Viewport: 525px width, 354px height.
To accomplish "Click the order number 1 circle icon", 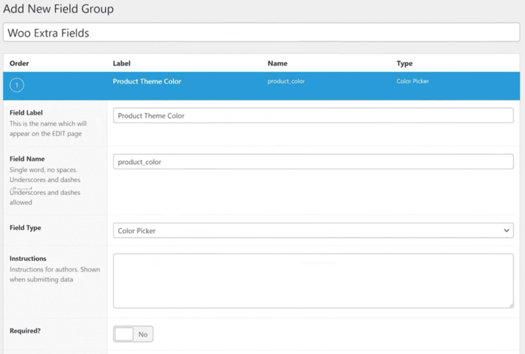I will 17,86.
